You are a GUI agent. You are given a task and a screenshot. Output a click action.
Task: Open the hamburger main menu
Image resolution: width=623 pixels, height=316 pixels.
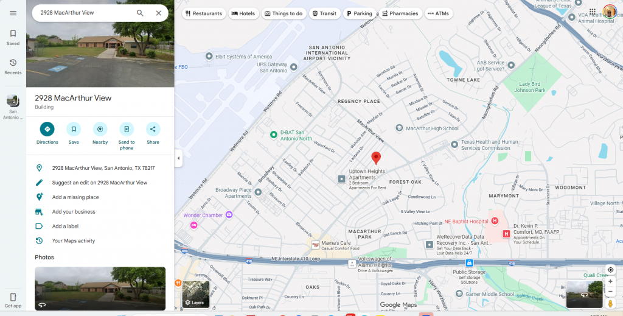point(13,13)
